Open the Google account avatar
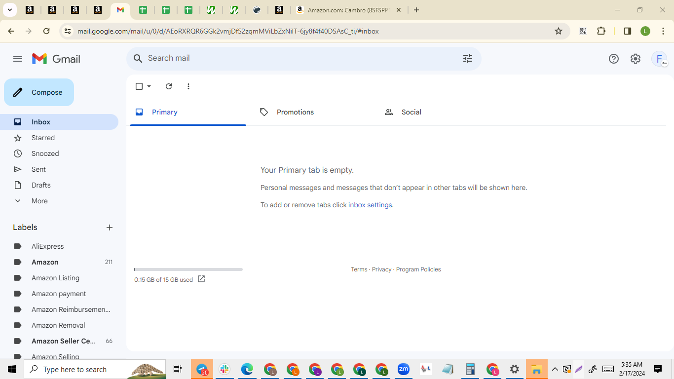Image resolution: width=674 pixels, height=379 pixels. coord(659,59)
